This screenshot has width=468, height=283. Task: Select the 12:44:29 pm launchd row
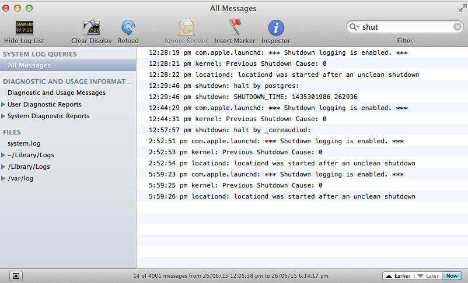[x=302, y=108]
